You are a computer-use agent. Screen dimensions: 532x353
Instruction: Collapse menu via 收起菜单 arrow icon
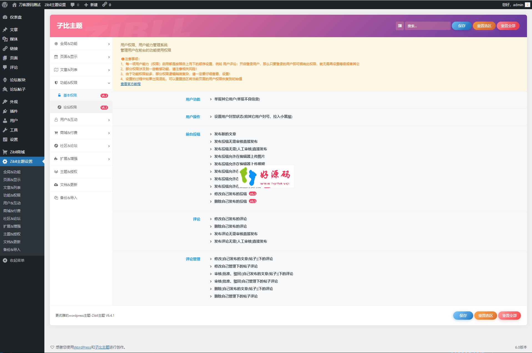(x=5, y=260)
